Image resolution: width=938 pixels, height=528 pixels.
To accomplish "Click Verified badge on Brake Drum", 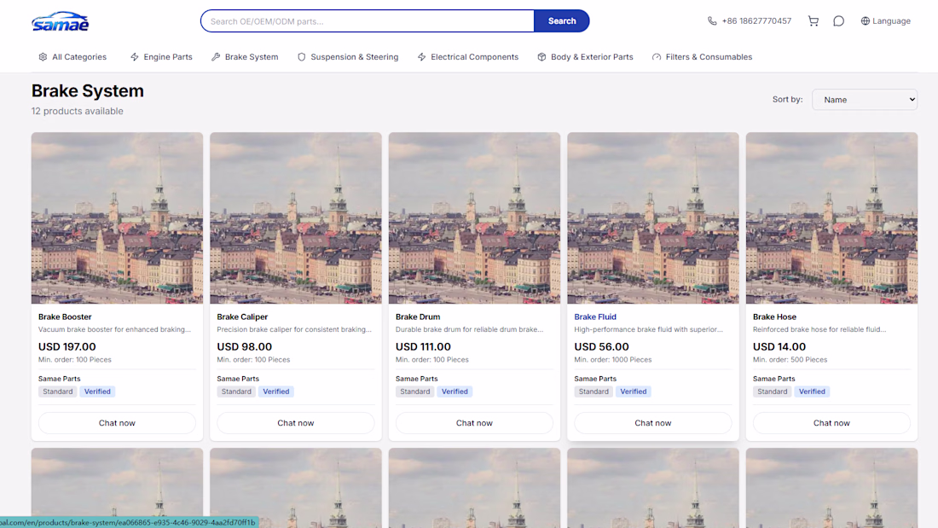I will pos(455,392).
